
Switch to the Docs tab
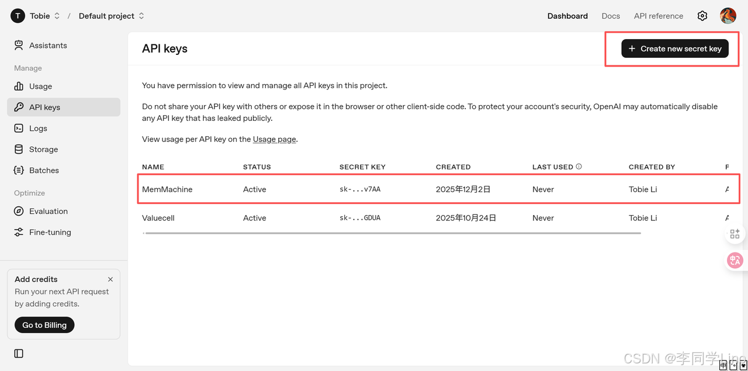pyautogui.click(x=611, y=16)
